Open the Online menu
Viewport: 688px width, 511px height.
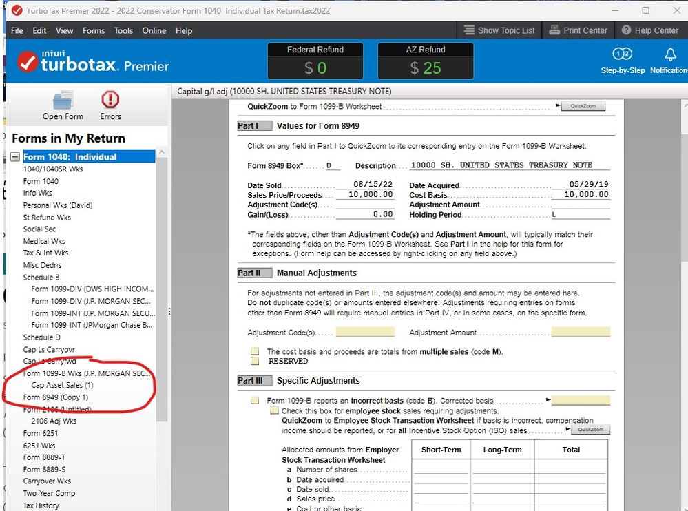pyautogui.click(x=154, y=30)
